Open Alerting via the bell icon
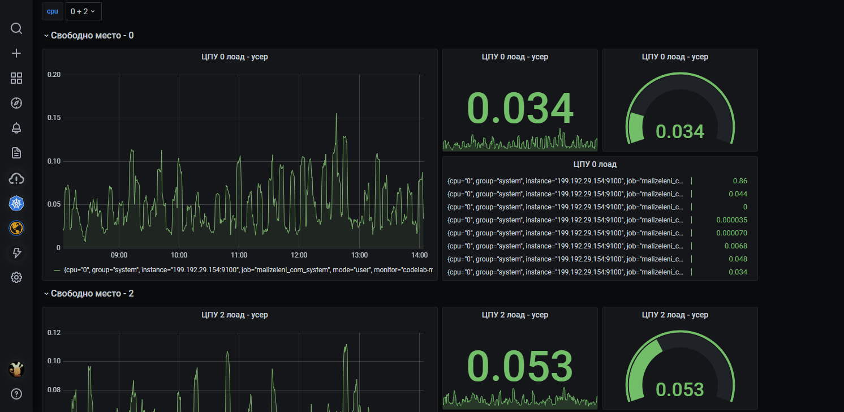844x412 pixels. (x=16, y=128)
